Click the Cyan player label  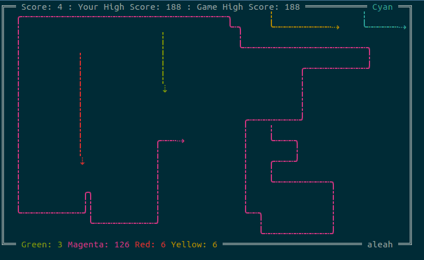click(382, 7)
